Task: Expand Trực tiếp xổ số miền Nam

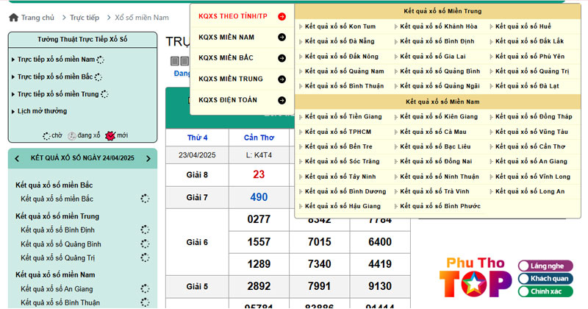Action: (56, 60)
